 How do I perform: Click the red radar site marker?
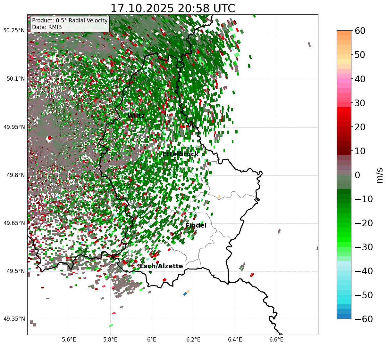tap(50, 138)
